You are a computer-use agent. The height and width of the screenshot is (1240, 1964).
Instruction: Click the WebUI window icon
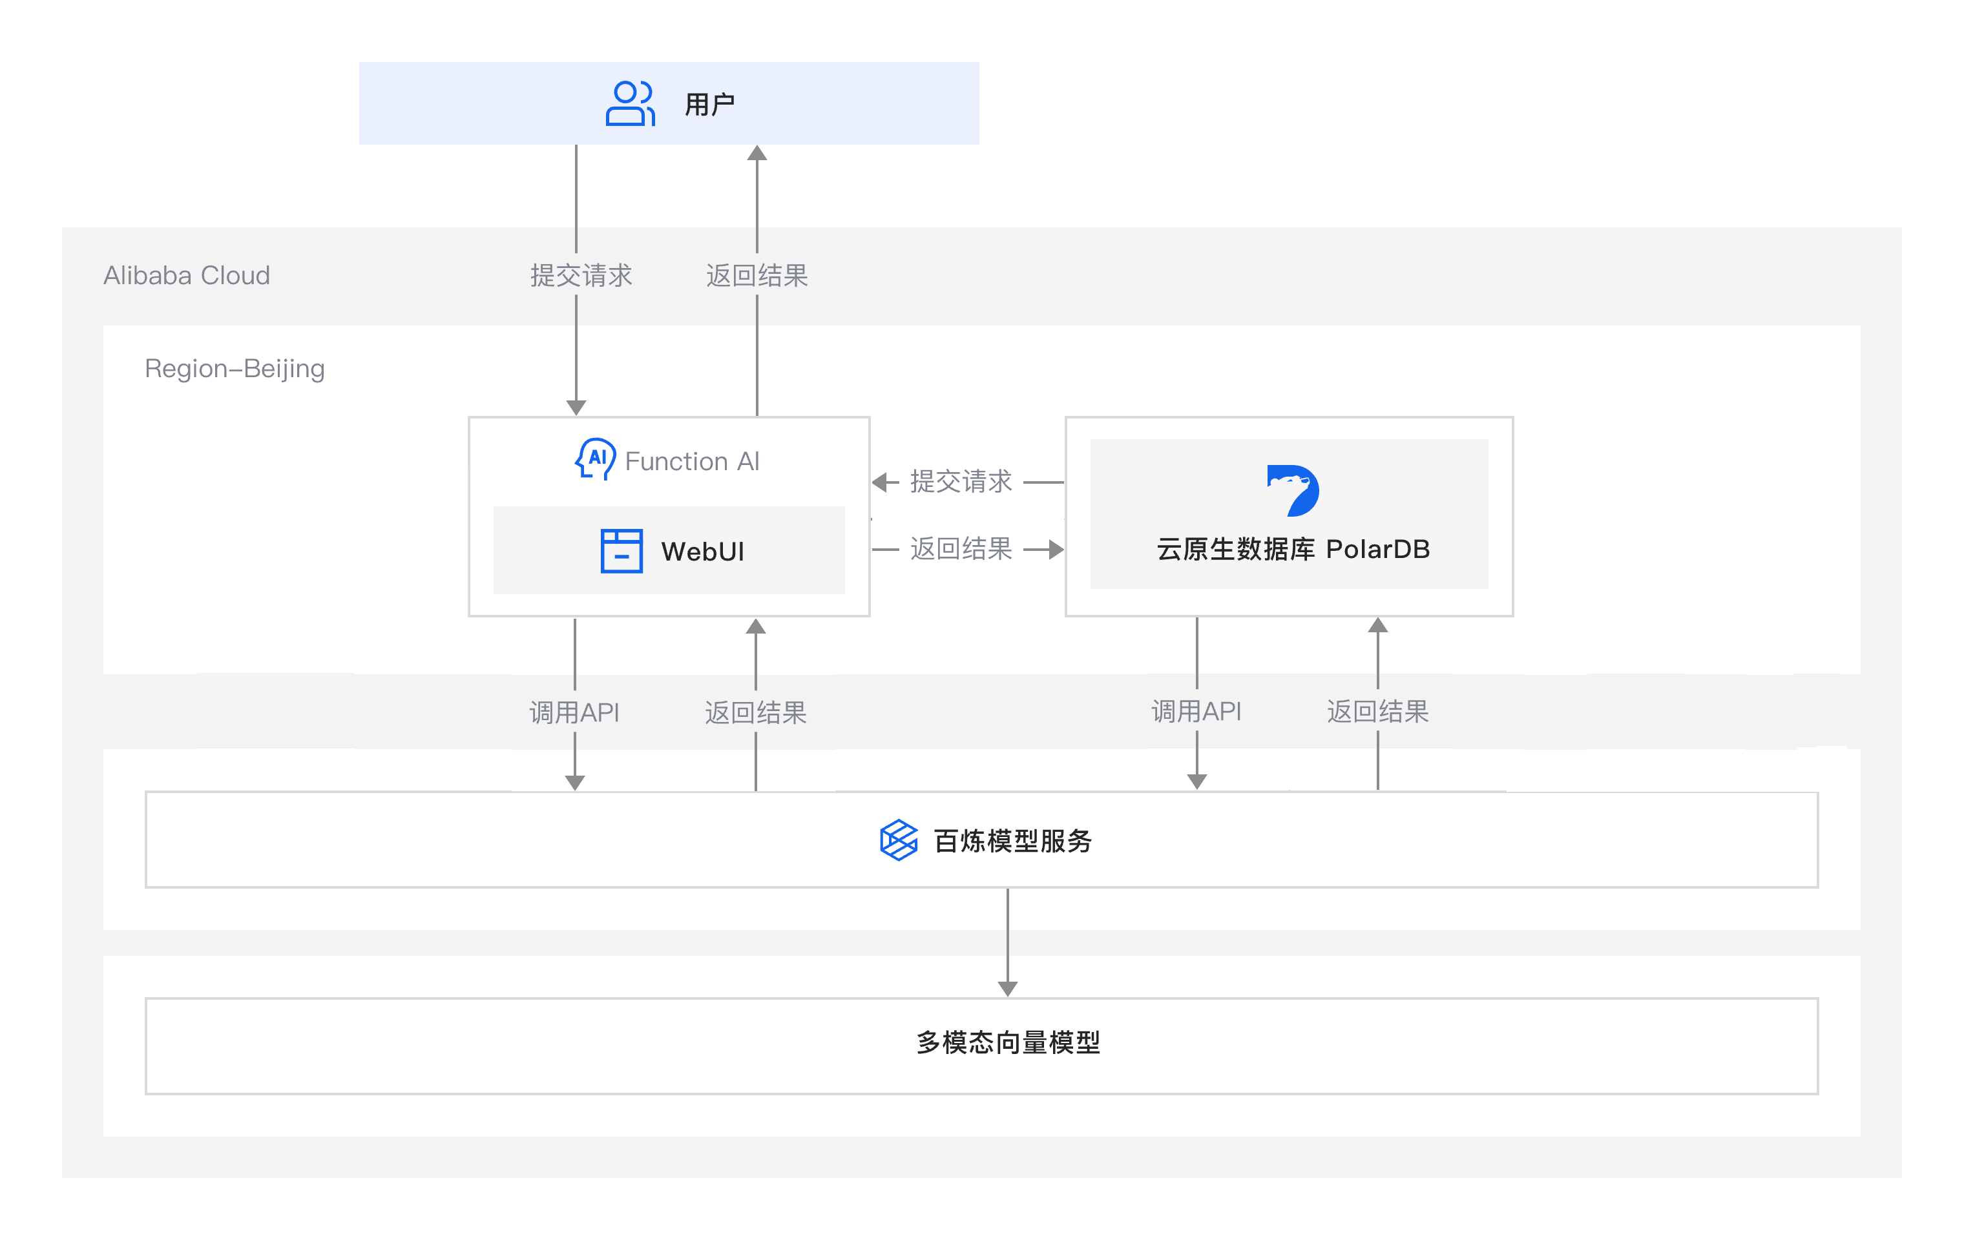point(622,551)
